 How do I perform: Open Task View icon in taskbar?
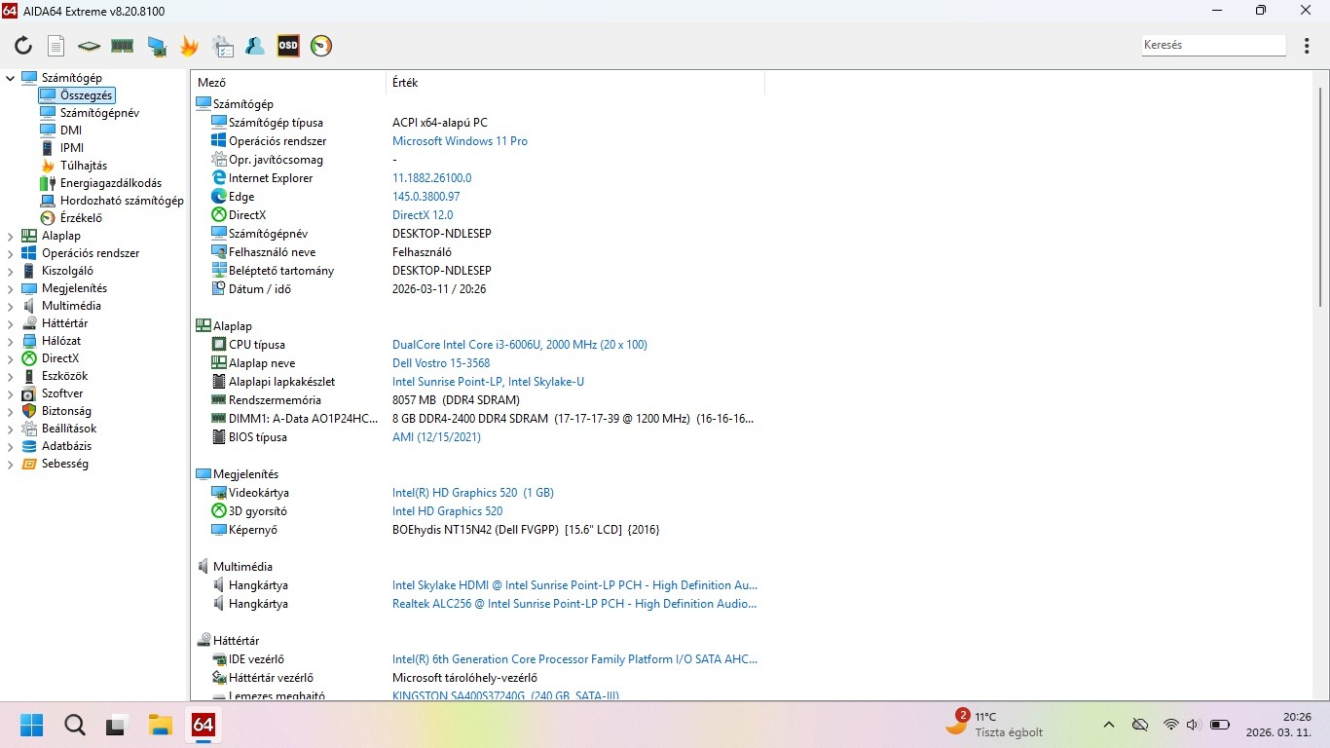[118, 725]
